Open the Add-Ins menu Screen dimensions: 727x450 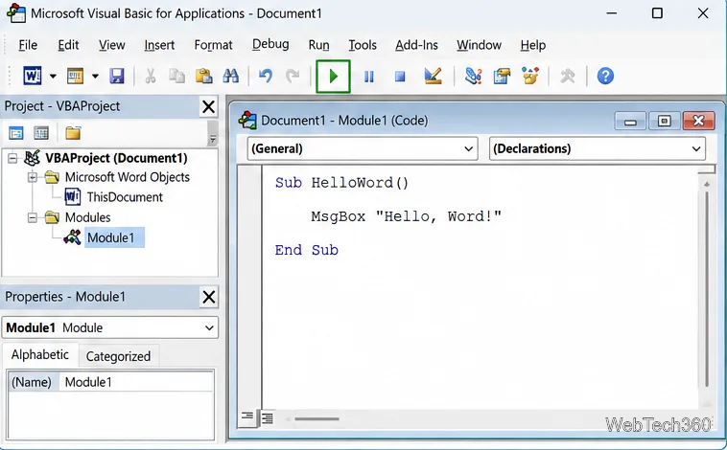[x=416, y=45]
